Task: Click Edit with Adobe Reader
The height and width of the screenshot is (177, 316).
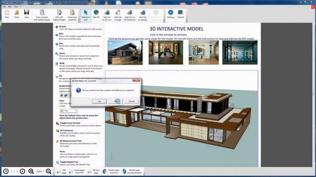Action: pyautogui.click(x=59, y=15)
